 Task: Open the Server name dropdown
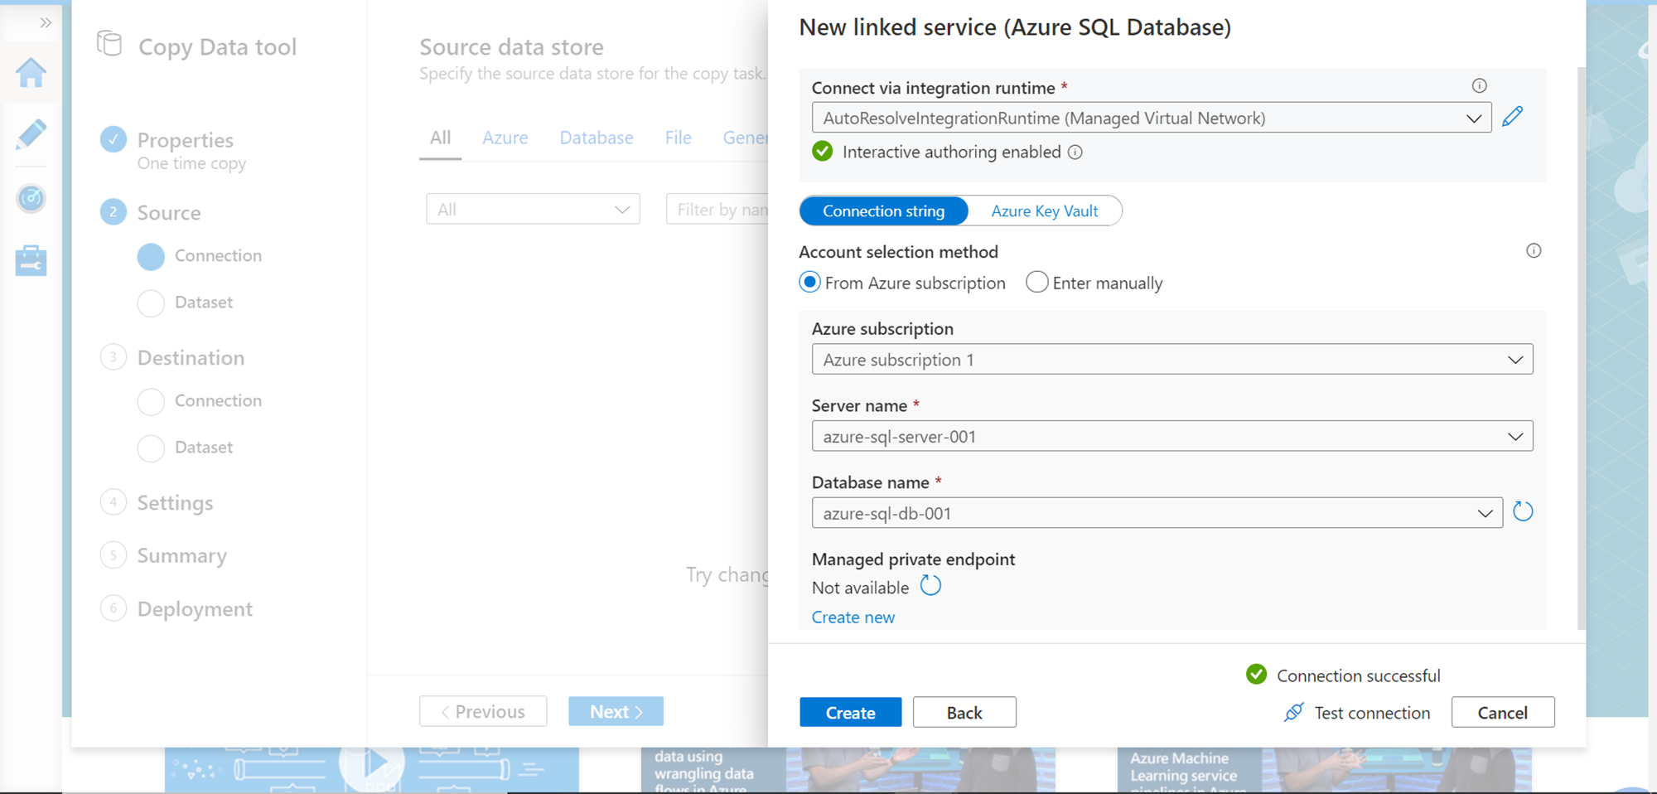1171,437
